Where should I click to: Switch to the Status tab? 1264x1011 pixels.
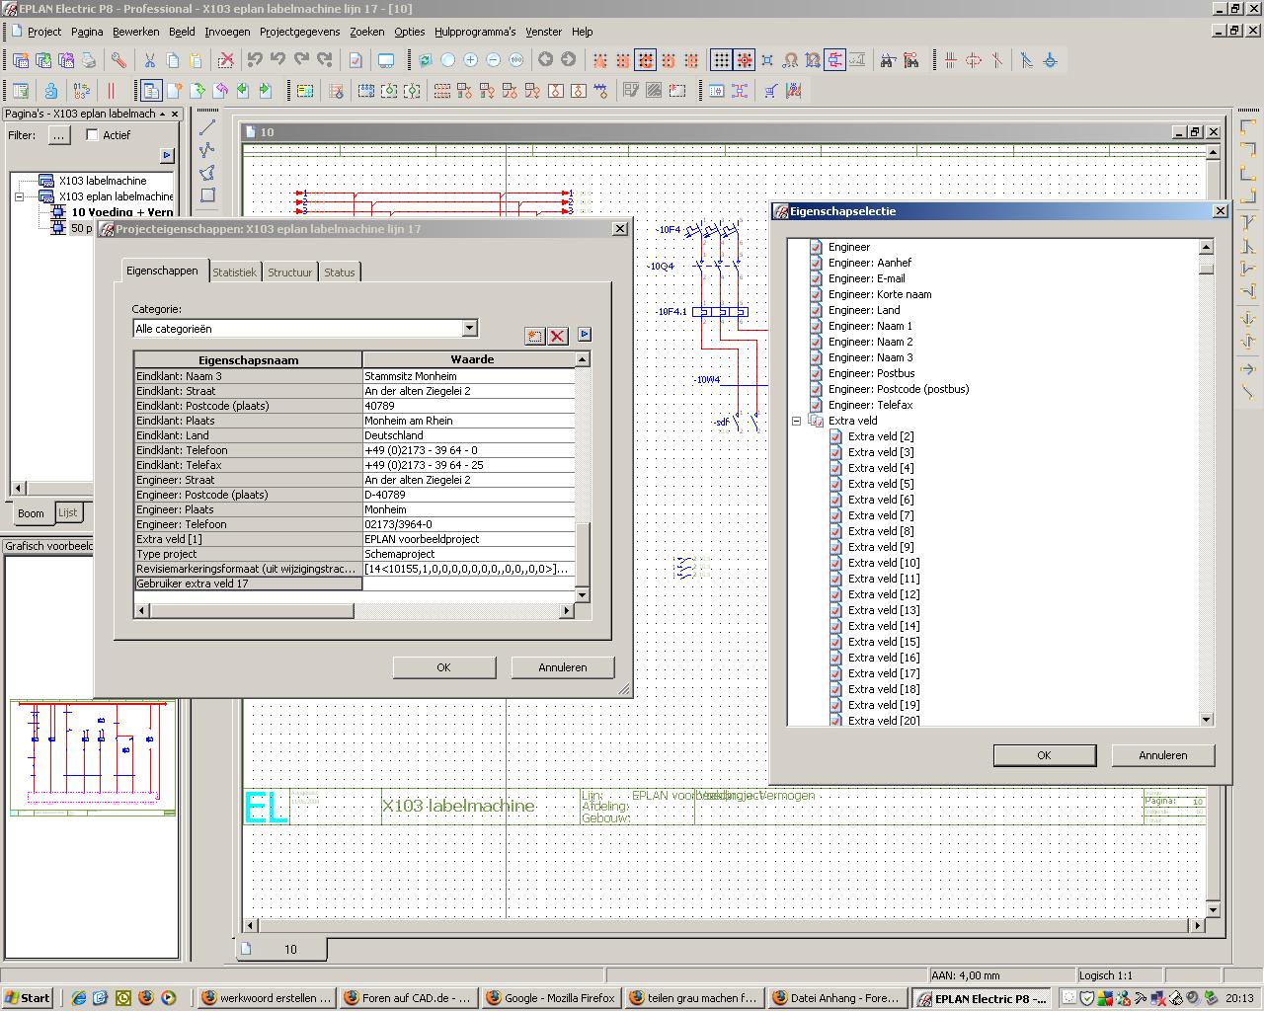[x=339, y=272]
